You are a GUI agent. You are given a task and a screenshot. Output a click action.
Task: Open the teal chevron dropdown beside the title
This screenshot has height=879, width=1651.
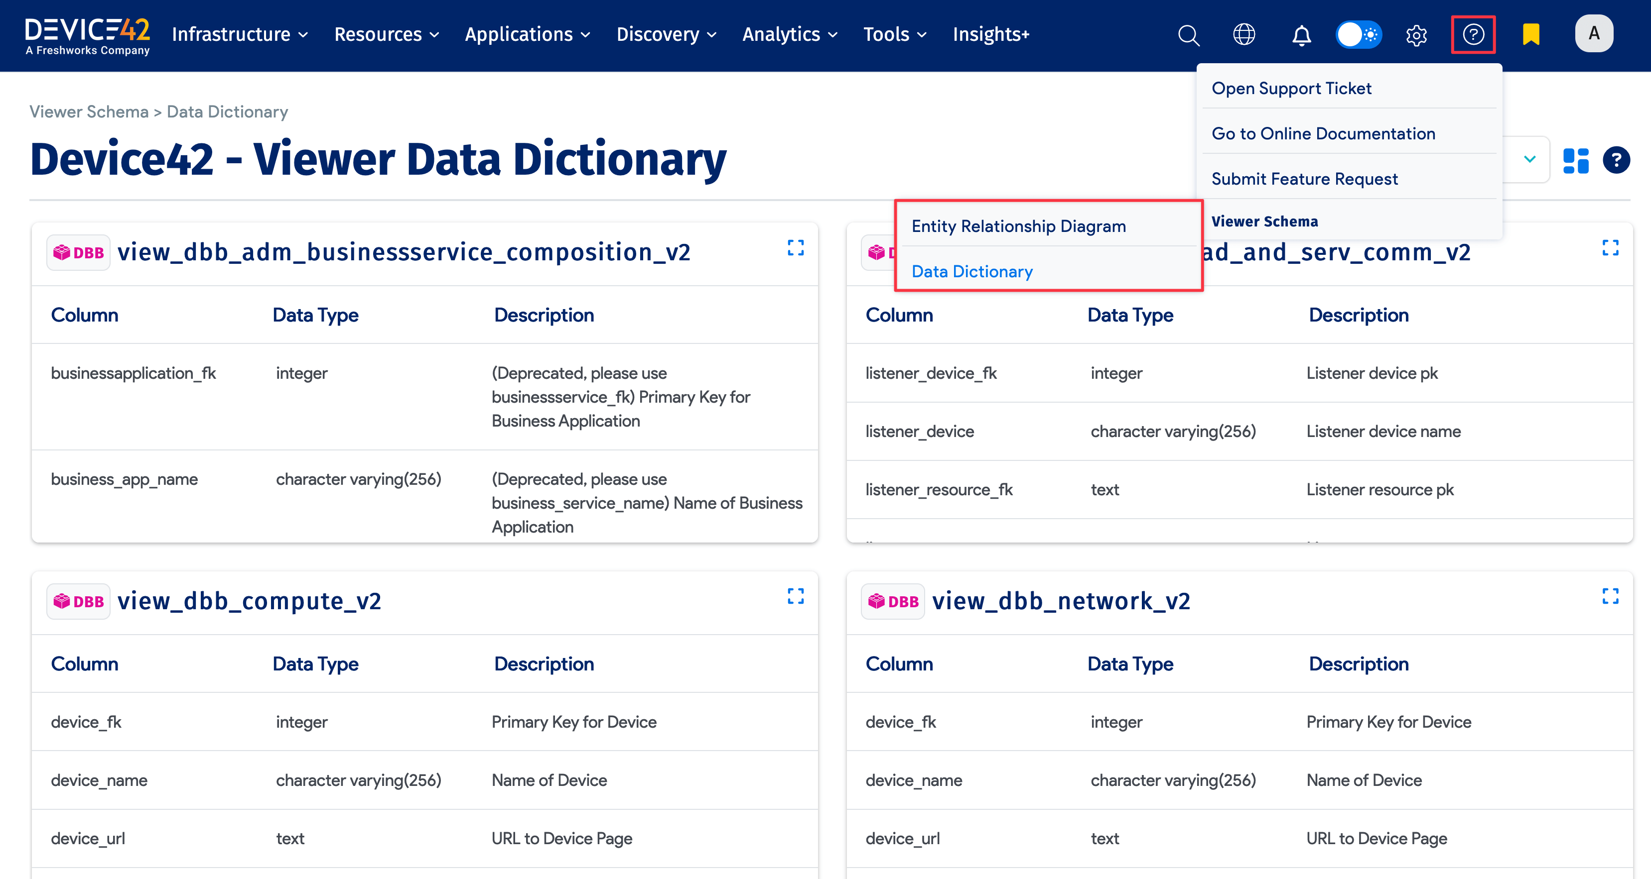point(1529,159)
